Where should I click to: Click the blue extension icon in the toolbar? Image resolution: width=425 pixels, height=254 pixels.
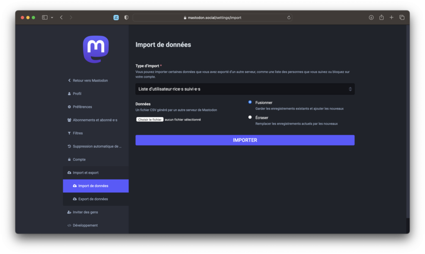tap(116, 17)
